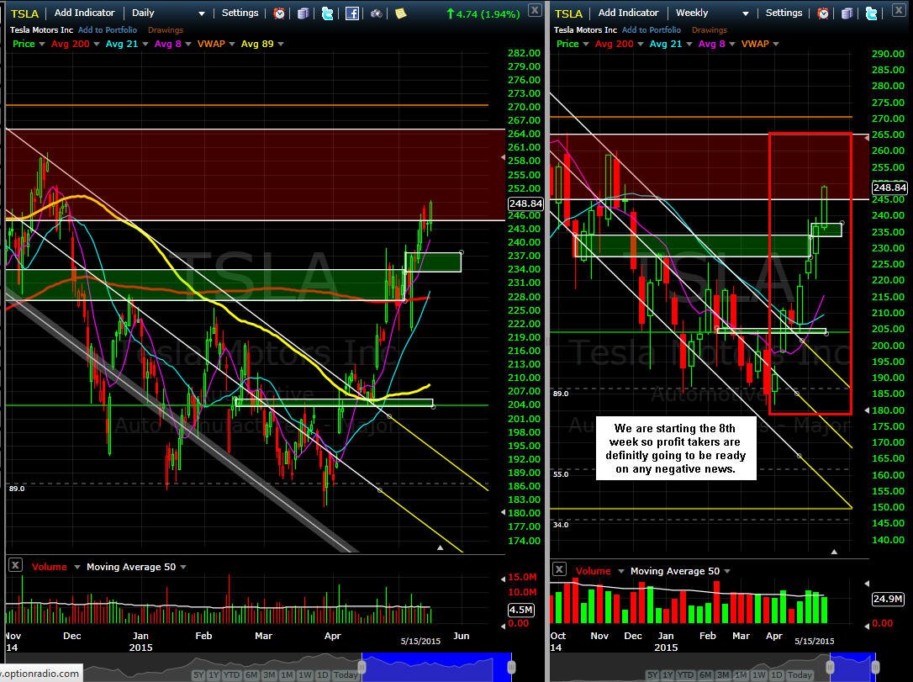The width and height of the screenshot is (913, 682).
Task: Select 5Y range in Daily chart
Action: pyautogui.click(x=198, y=675)
